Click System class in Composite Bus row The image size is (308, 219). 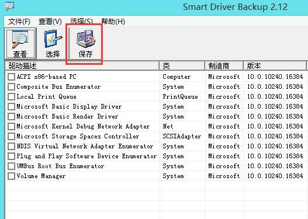(x=173, y=87)
